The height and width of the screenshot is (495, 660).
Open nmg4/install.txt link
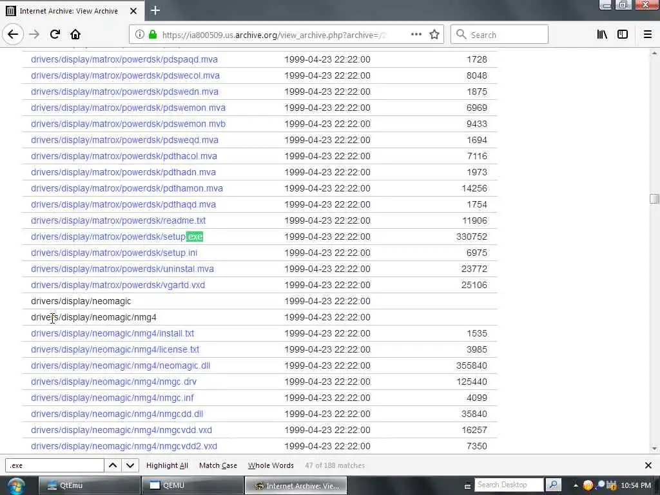pyautogui.click(x=112, y=333)
